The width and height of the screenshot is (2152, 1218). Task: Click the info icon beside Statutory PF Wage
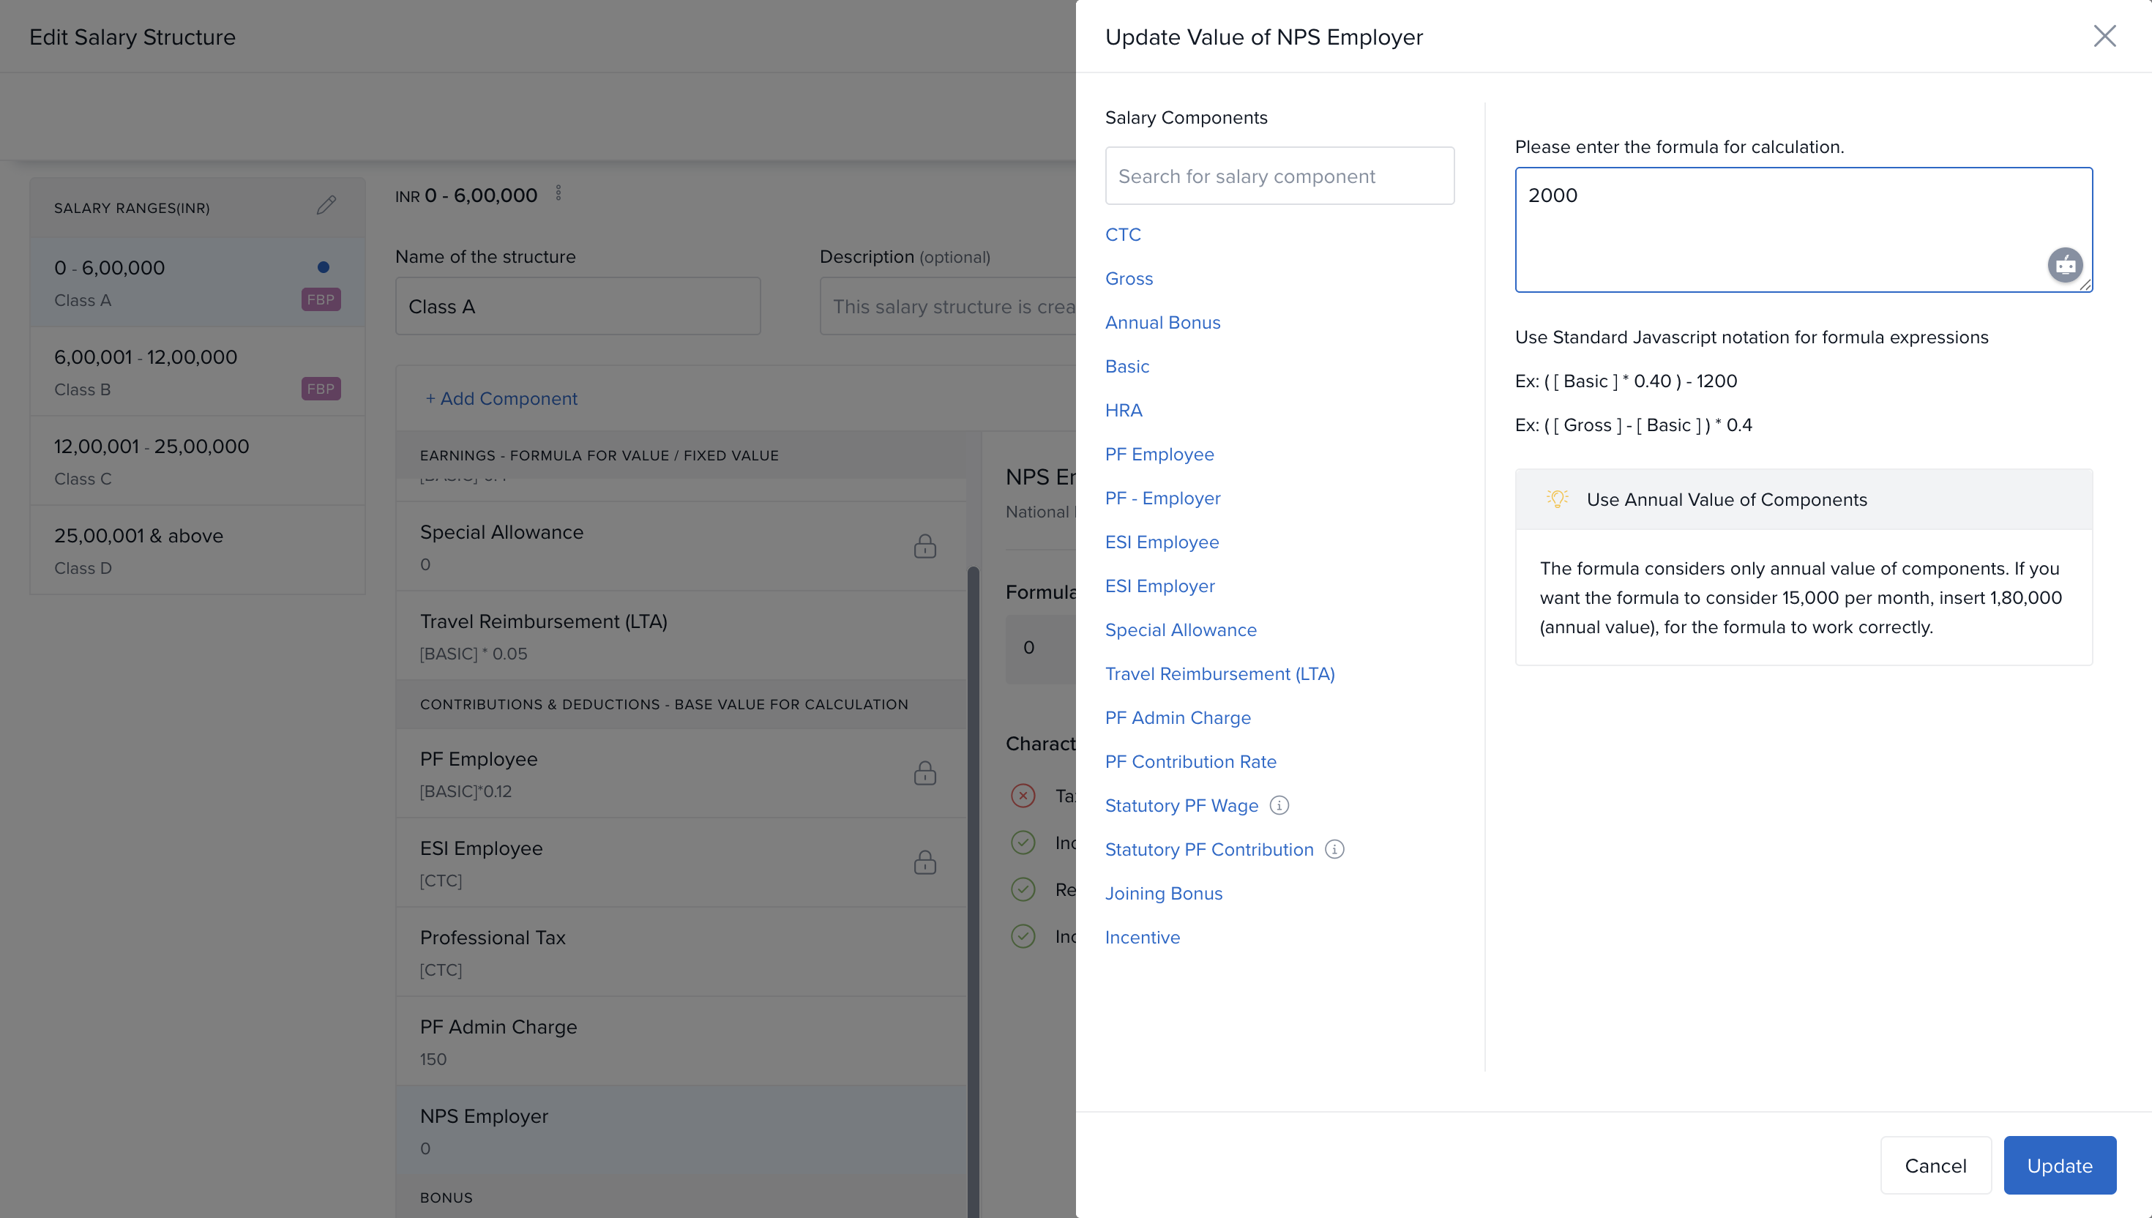1279,804
